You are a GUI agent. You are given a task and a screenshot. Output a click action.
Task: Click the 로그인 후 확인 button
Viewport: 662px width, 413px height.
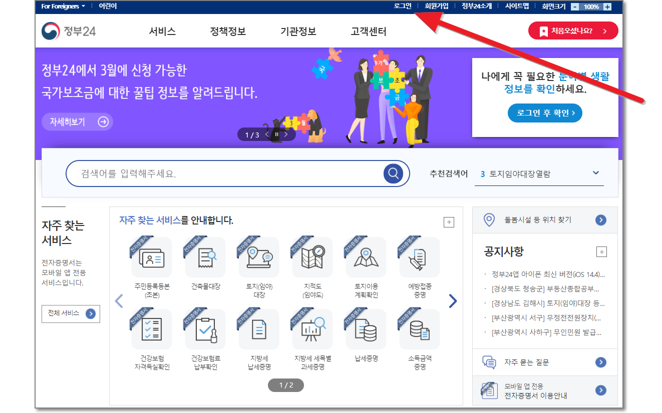[x=545, y=113]
